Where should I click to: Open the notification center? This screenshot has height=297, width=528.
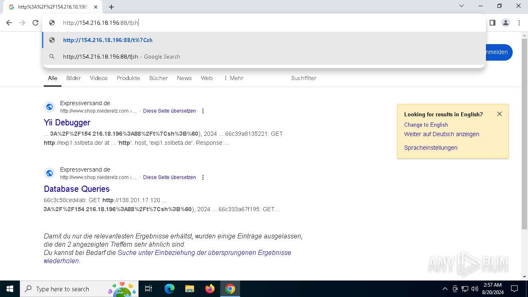click(x=514, y=289)
